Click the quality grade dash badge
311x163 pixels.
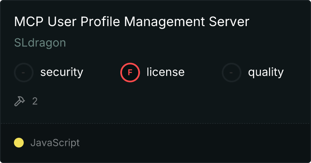[232, 73]
